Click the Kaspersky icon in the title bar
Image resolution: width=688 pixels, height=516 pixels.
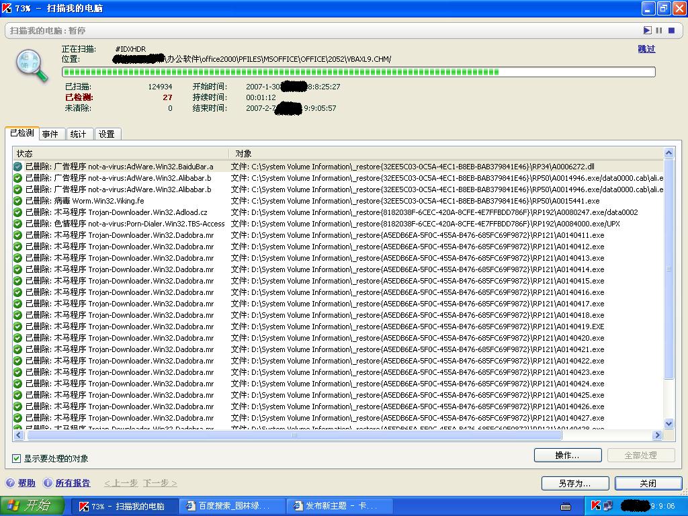click(x=7, y=8)
